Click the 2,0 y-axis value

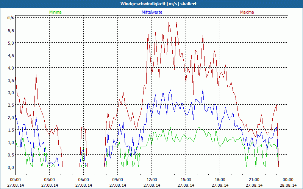pyautogui.click(x=11, y=118)
